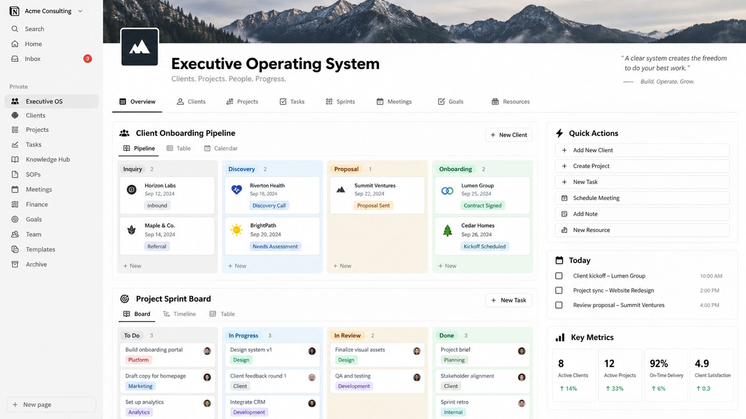Click the Key Metrics bar chart icon
Screen dimensions: 746x419
560,338
